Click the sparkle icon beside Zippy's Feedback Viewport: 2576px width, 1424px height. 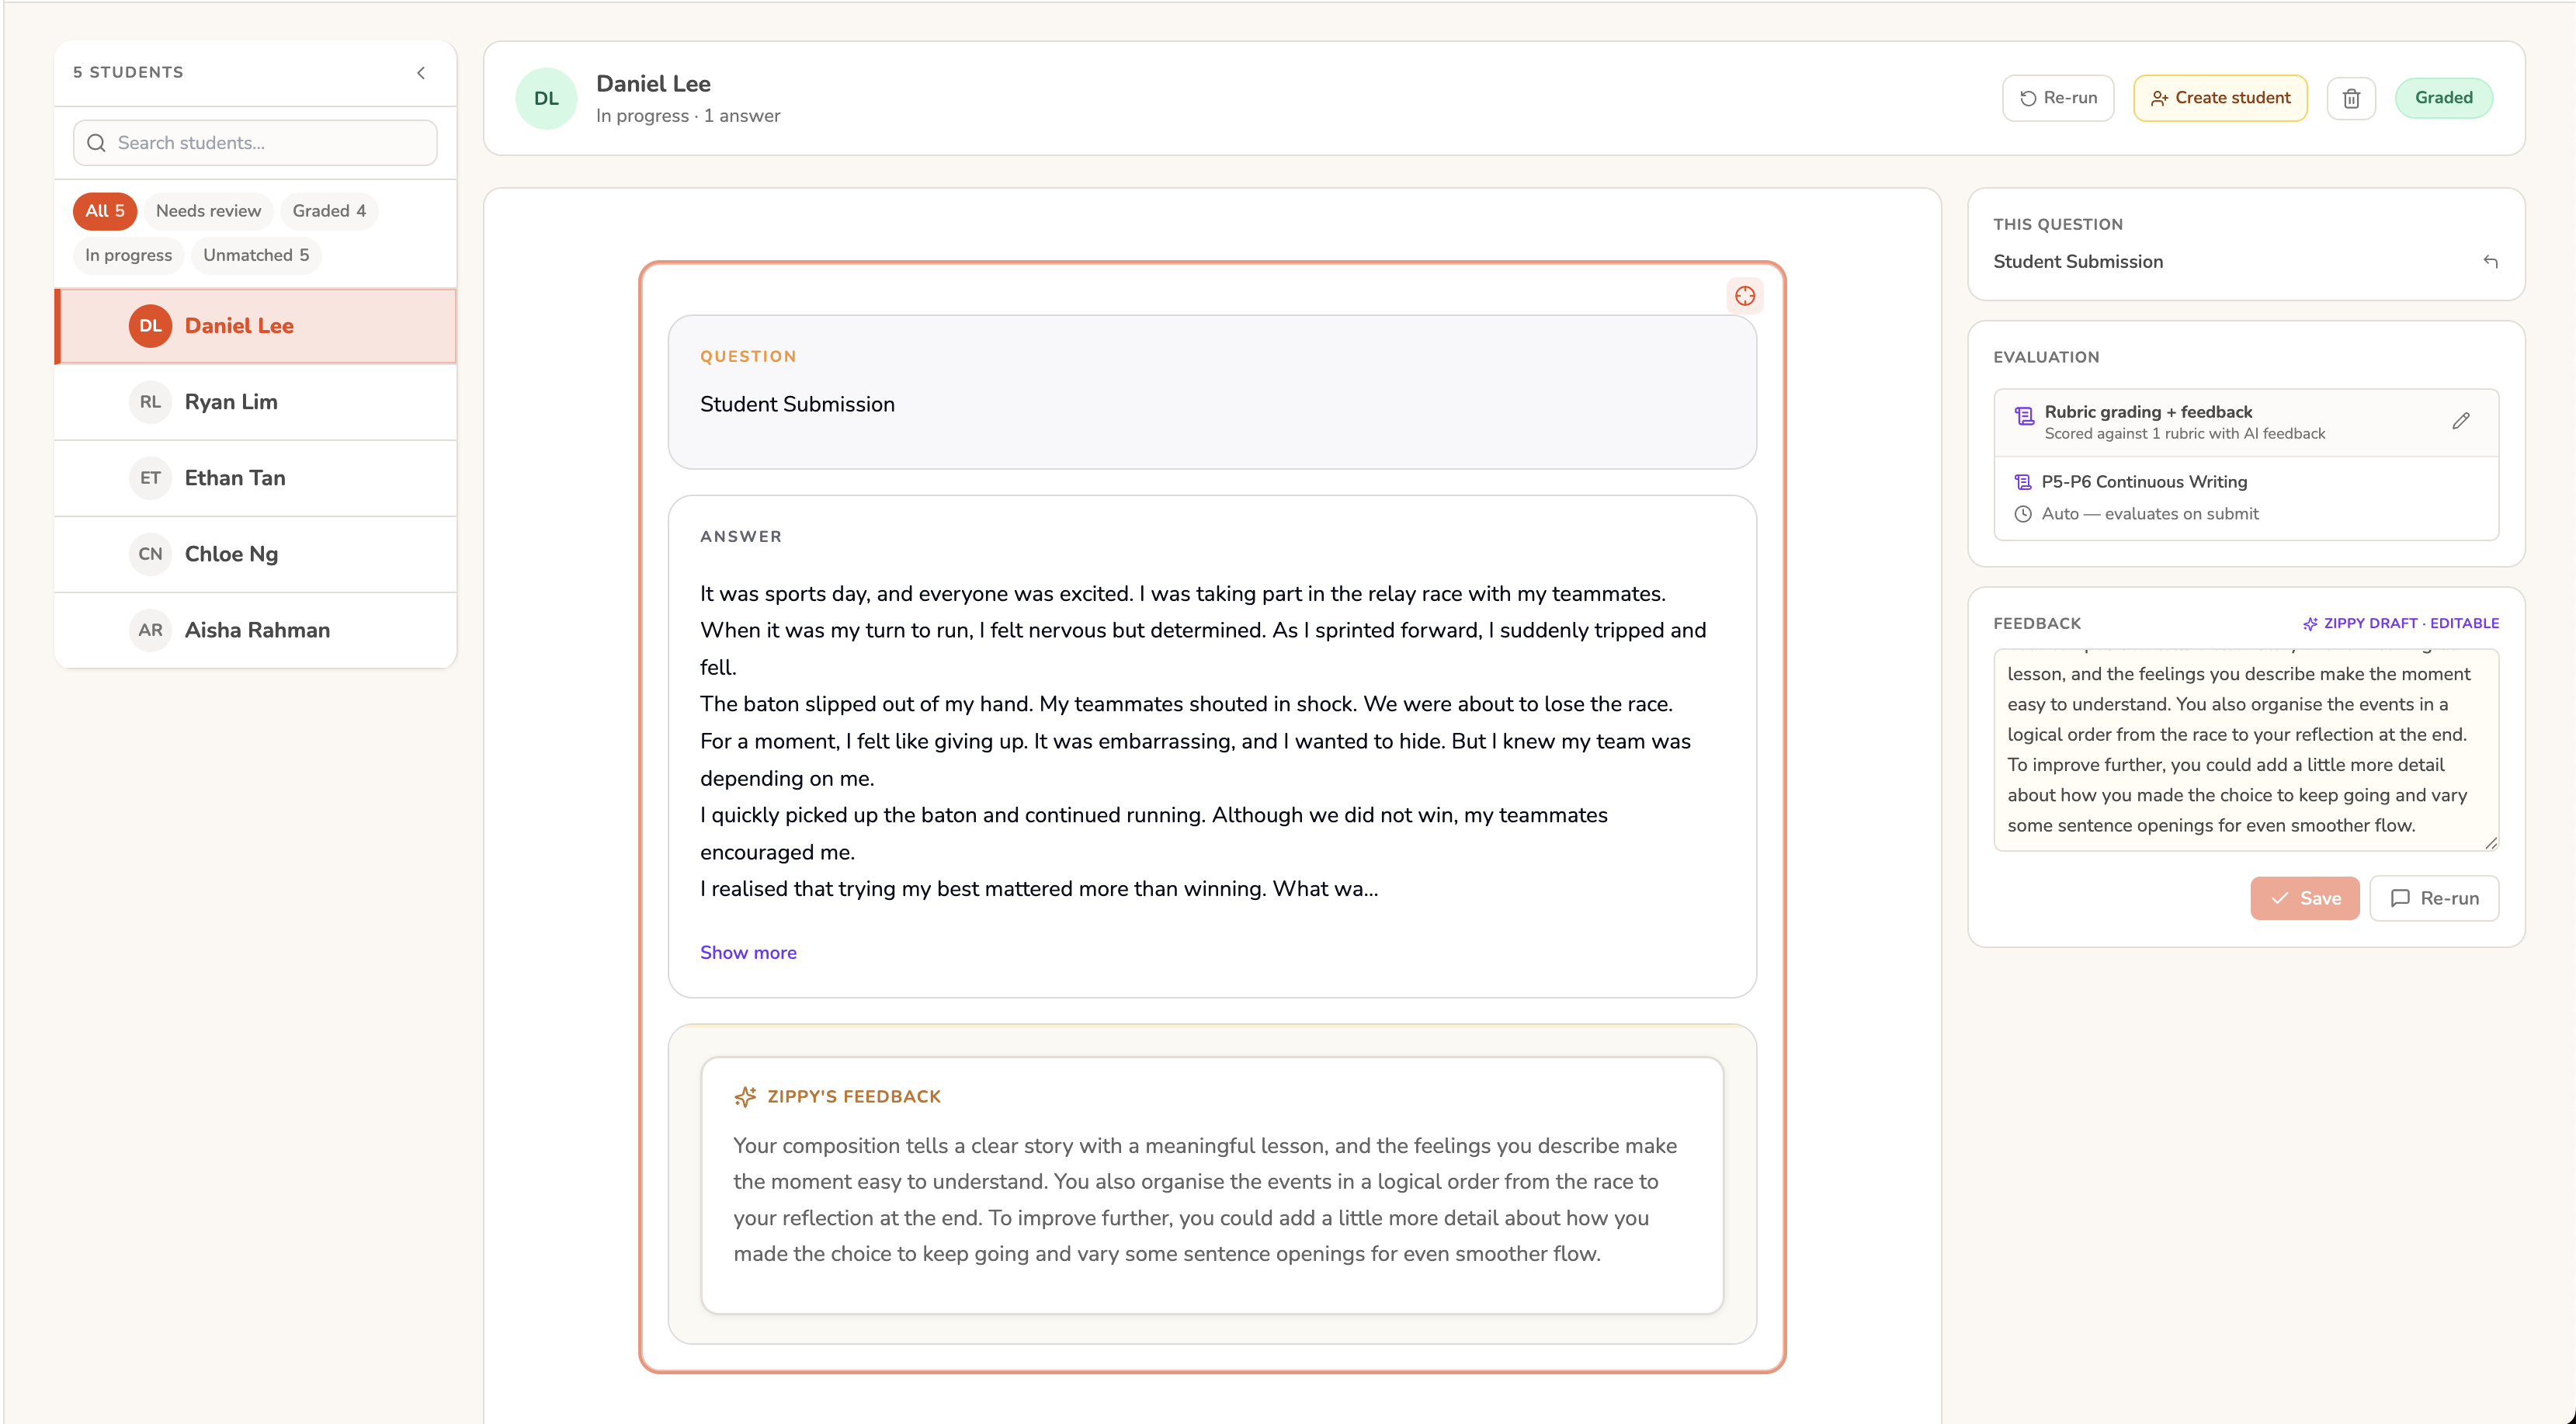point(745,1097)
